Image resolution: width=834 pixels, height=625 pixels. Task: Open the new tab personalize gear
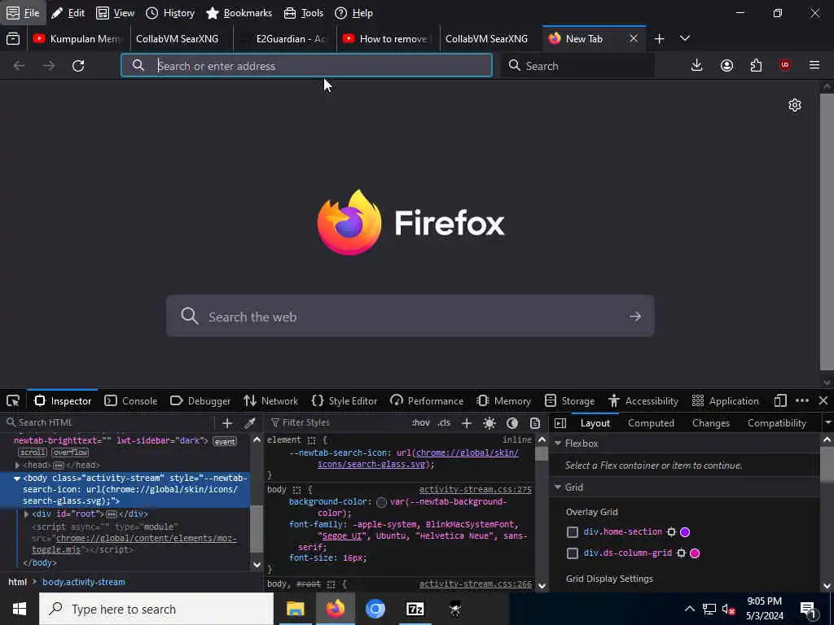pyautogui.click(x=795, y=105)
